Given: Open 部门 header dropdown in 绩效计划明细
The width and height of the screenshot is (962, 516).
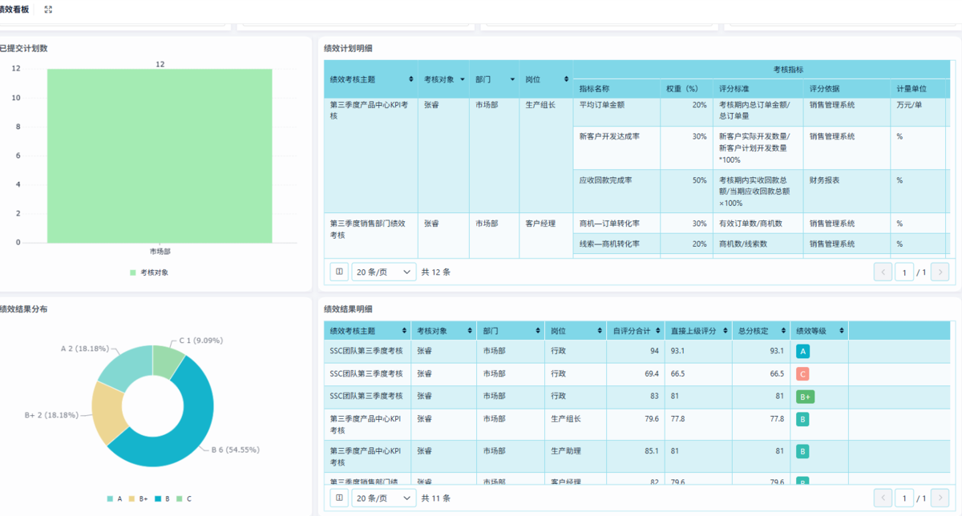Looking at the screenshot, I should pyautogui.click(x=511, y=79).
